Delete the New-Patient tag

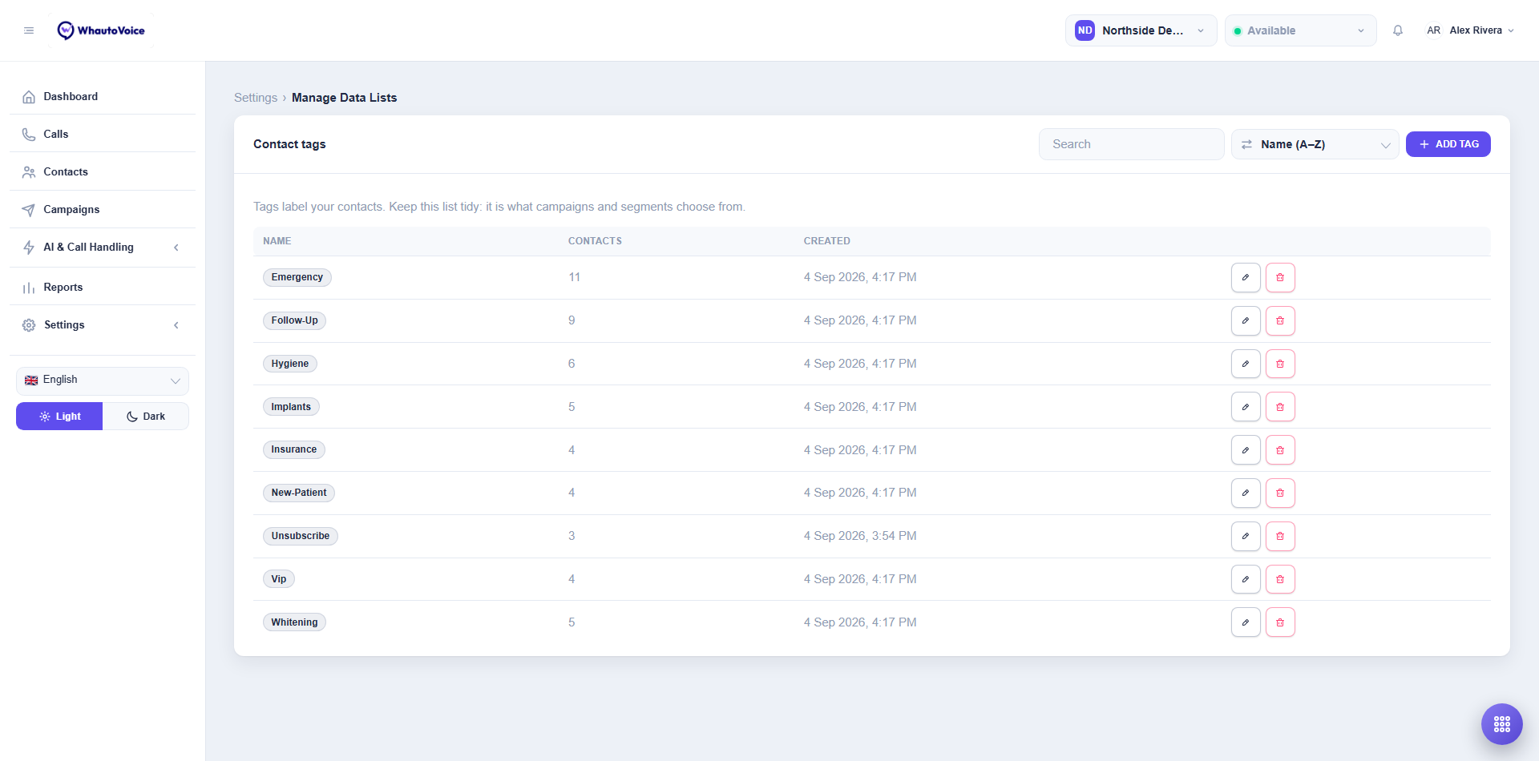pyautogui.click(x=1280, y=493)
